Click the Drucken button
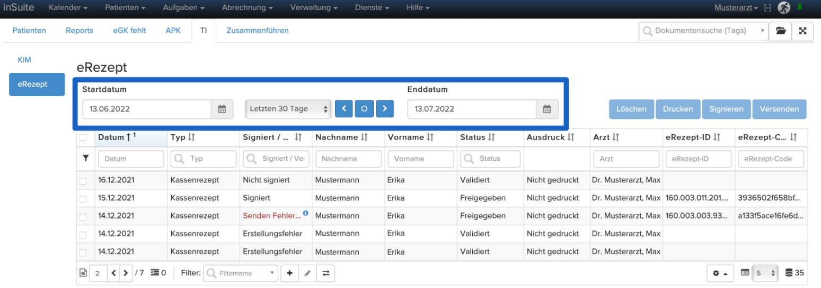 tap(678, 109)
